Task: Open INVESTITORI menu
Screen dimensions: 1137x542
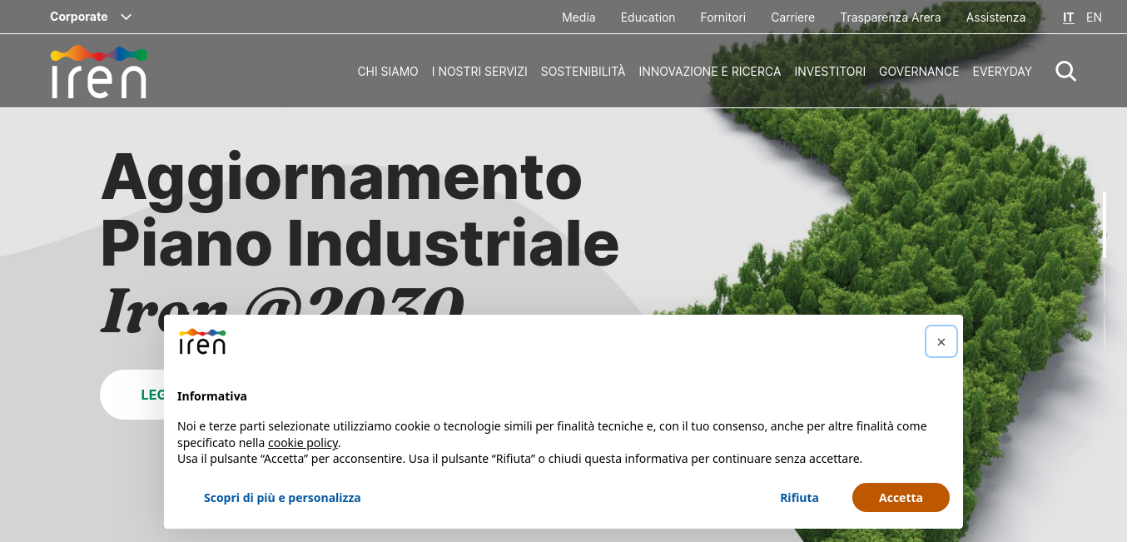Action: [x=830, y=72]
